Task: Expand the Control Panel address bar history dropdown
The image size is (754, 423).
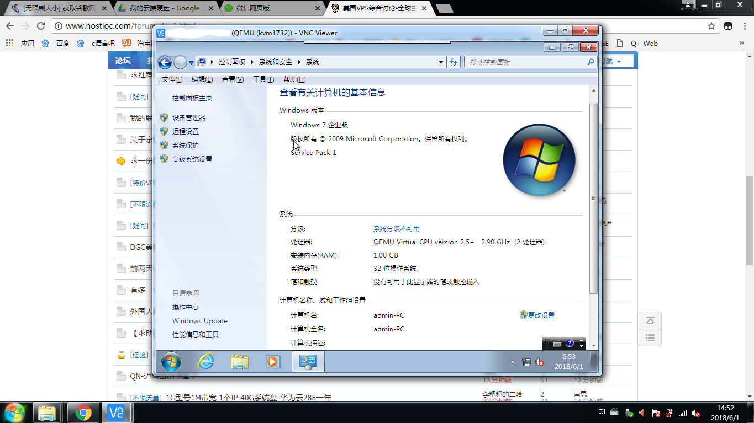Action: click(441, 62)
